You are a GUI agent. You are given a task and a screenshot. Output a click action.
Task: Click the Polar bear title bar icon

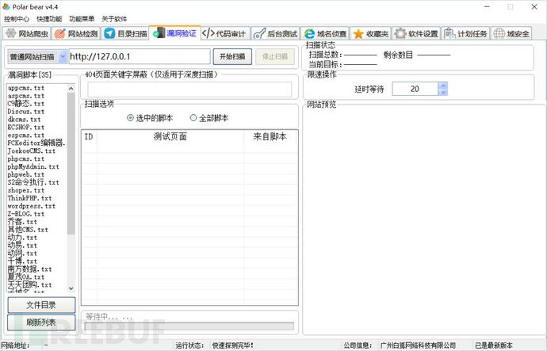click(6, 6)
